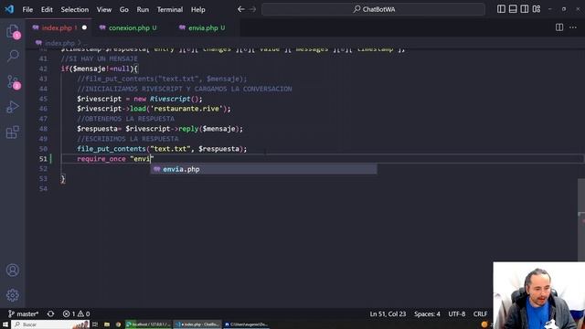Open the Search view in activity bar

pos(13,56)
